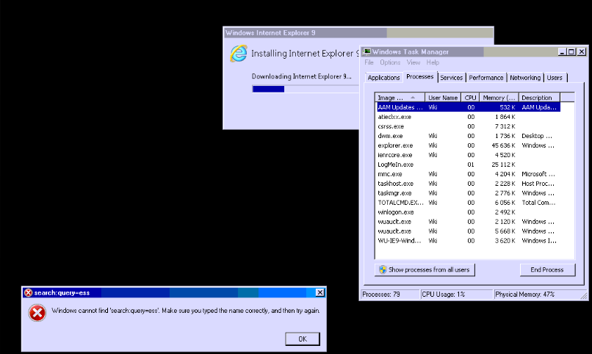Select the ienrcore.exe process
The image size is (592, 354).
468,155
